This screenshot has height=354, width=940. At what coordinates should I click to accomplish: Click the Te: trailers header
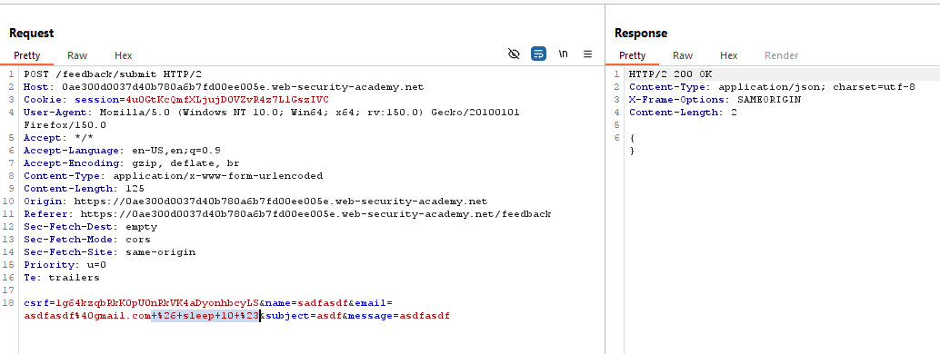62,278
